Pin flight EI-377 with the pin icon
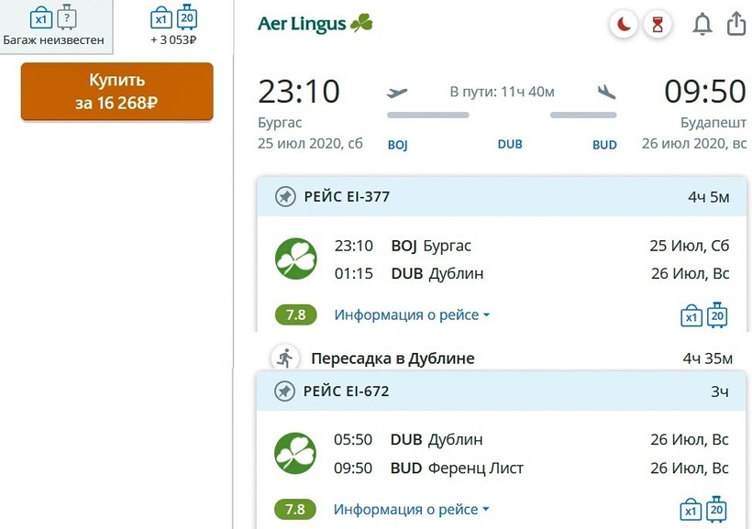Image resolution: width=752 pixels, height=529 pixels. tap(285, 196)
